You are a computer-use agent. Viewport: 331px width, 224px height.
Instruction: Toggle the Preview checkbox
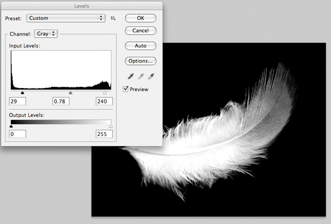(x=126, y=89)
